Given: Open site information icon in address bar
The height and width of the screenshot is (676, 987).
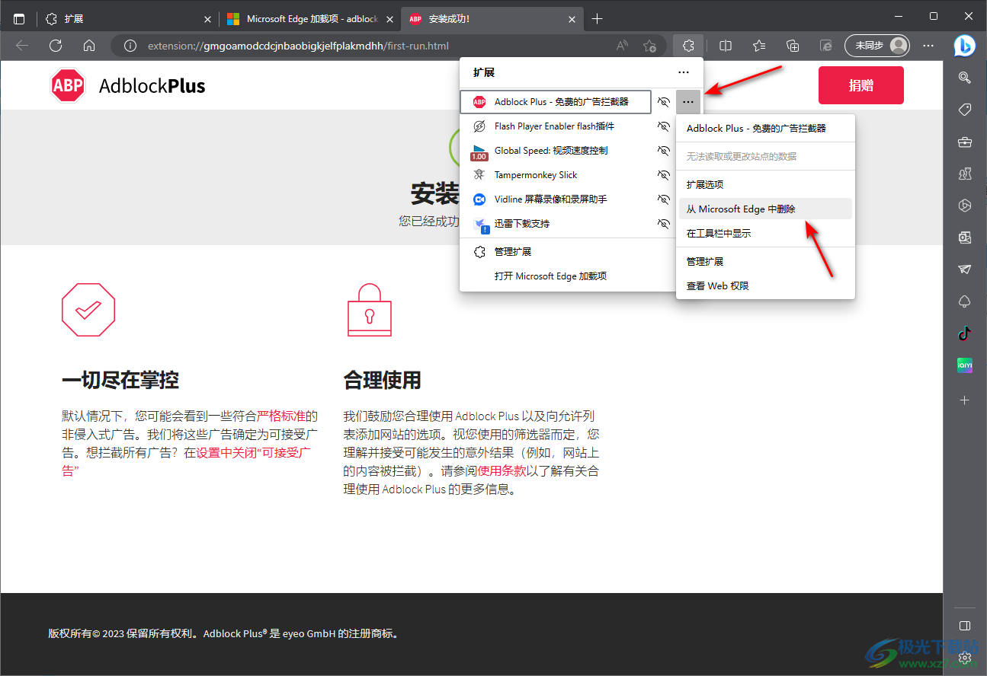Looking at the screenshot, I should pos(130,46).
